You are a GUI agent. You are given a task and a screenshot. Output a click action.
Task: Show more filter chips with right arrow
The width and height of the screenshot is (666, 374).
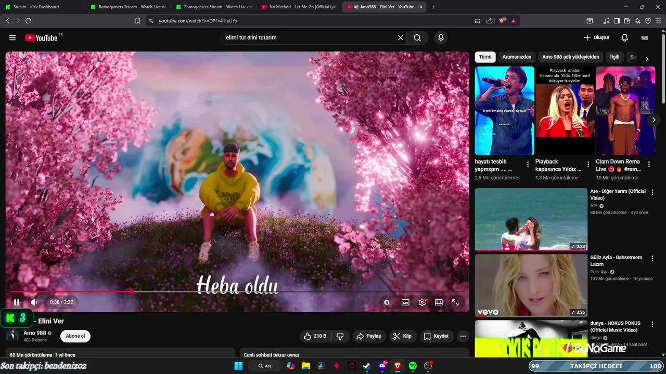tap(647, 59)
